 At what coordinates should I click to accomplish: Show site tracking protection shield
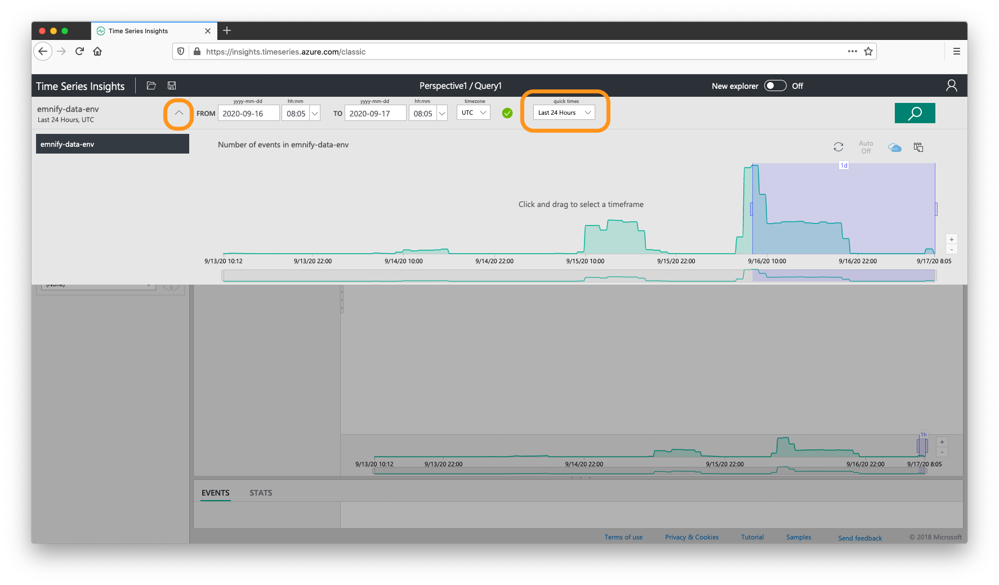(x=181, y=51)
